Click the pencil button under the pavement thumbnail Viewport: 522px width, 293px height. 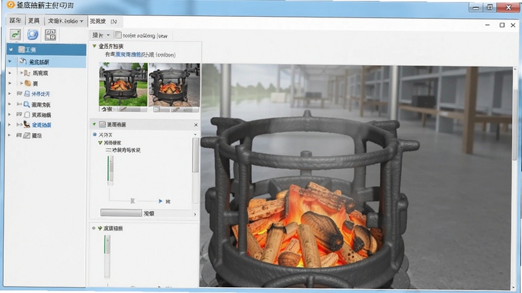[176, 109]
